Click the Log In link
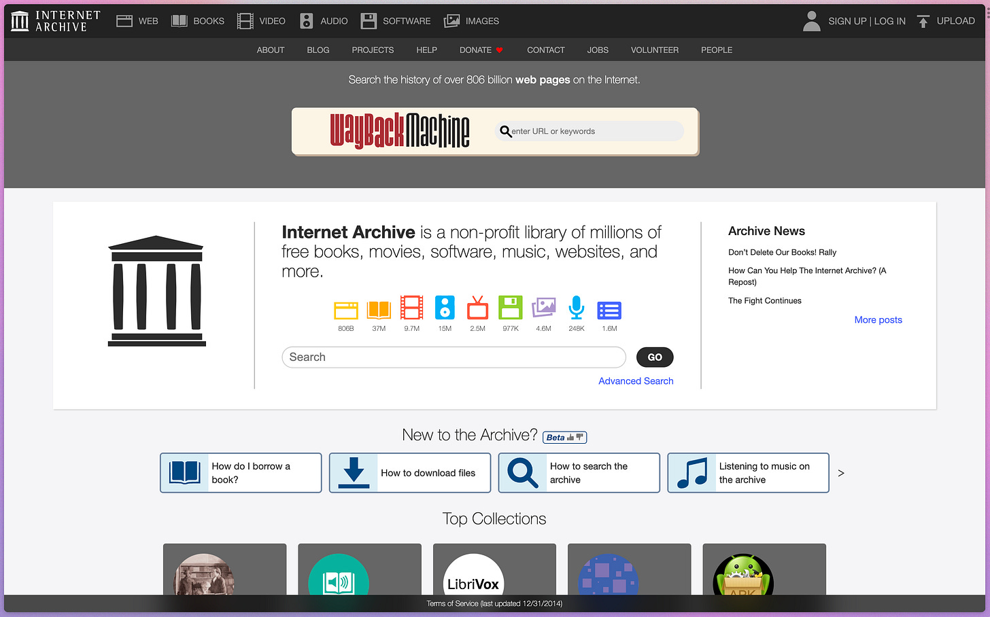 [x=889, y=21]
